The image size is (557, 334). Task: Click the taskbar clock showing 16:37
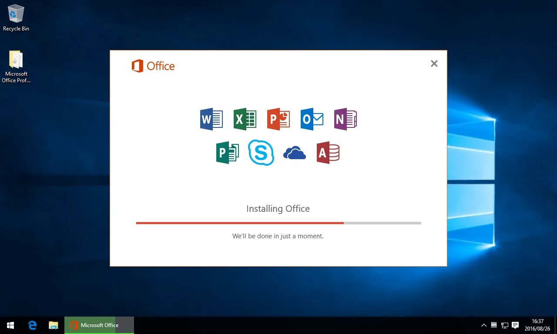(537, 325)
